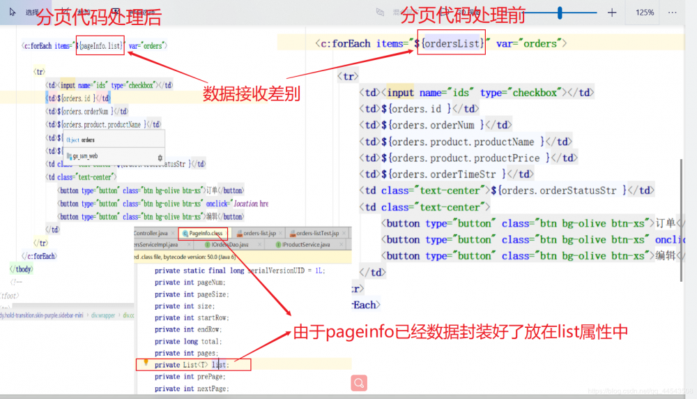The height and width of the screenshot is (399, 697).
Task: Close the rsServiceImpl.java tab
Action: click(x=188, y=245)
